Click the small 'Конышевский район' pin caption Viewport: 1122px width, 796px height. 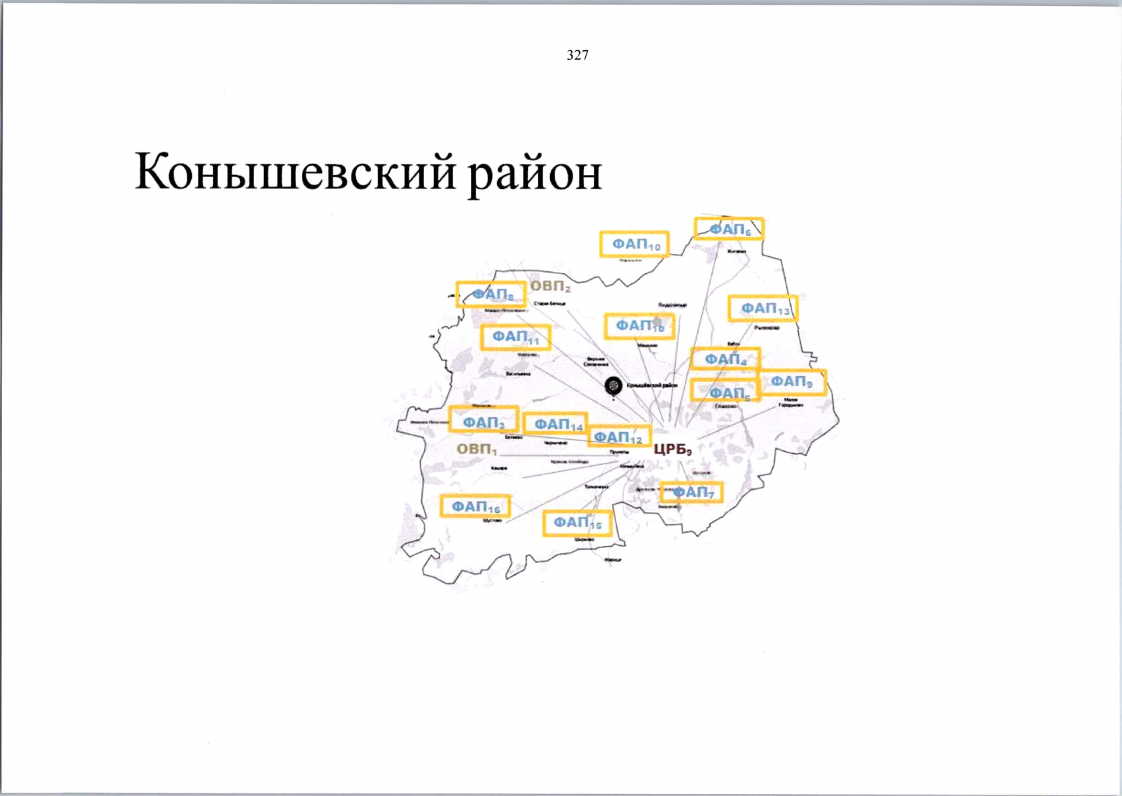[x=652, y=385]
